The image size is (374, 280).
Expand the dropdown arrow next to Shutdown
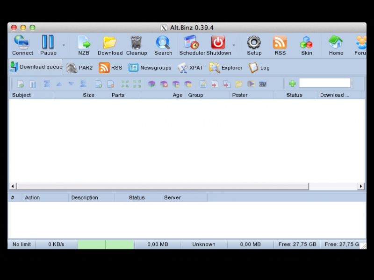coord(234,46)
